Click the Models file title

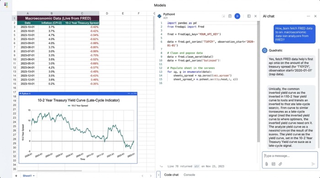(160, 5)
